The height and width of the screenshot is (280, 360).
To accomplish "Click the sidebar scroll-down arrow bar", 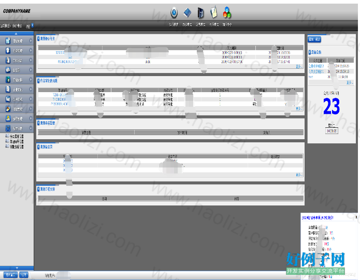I will click(17, 268).
